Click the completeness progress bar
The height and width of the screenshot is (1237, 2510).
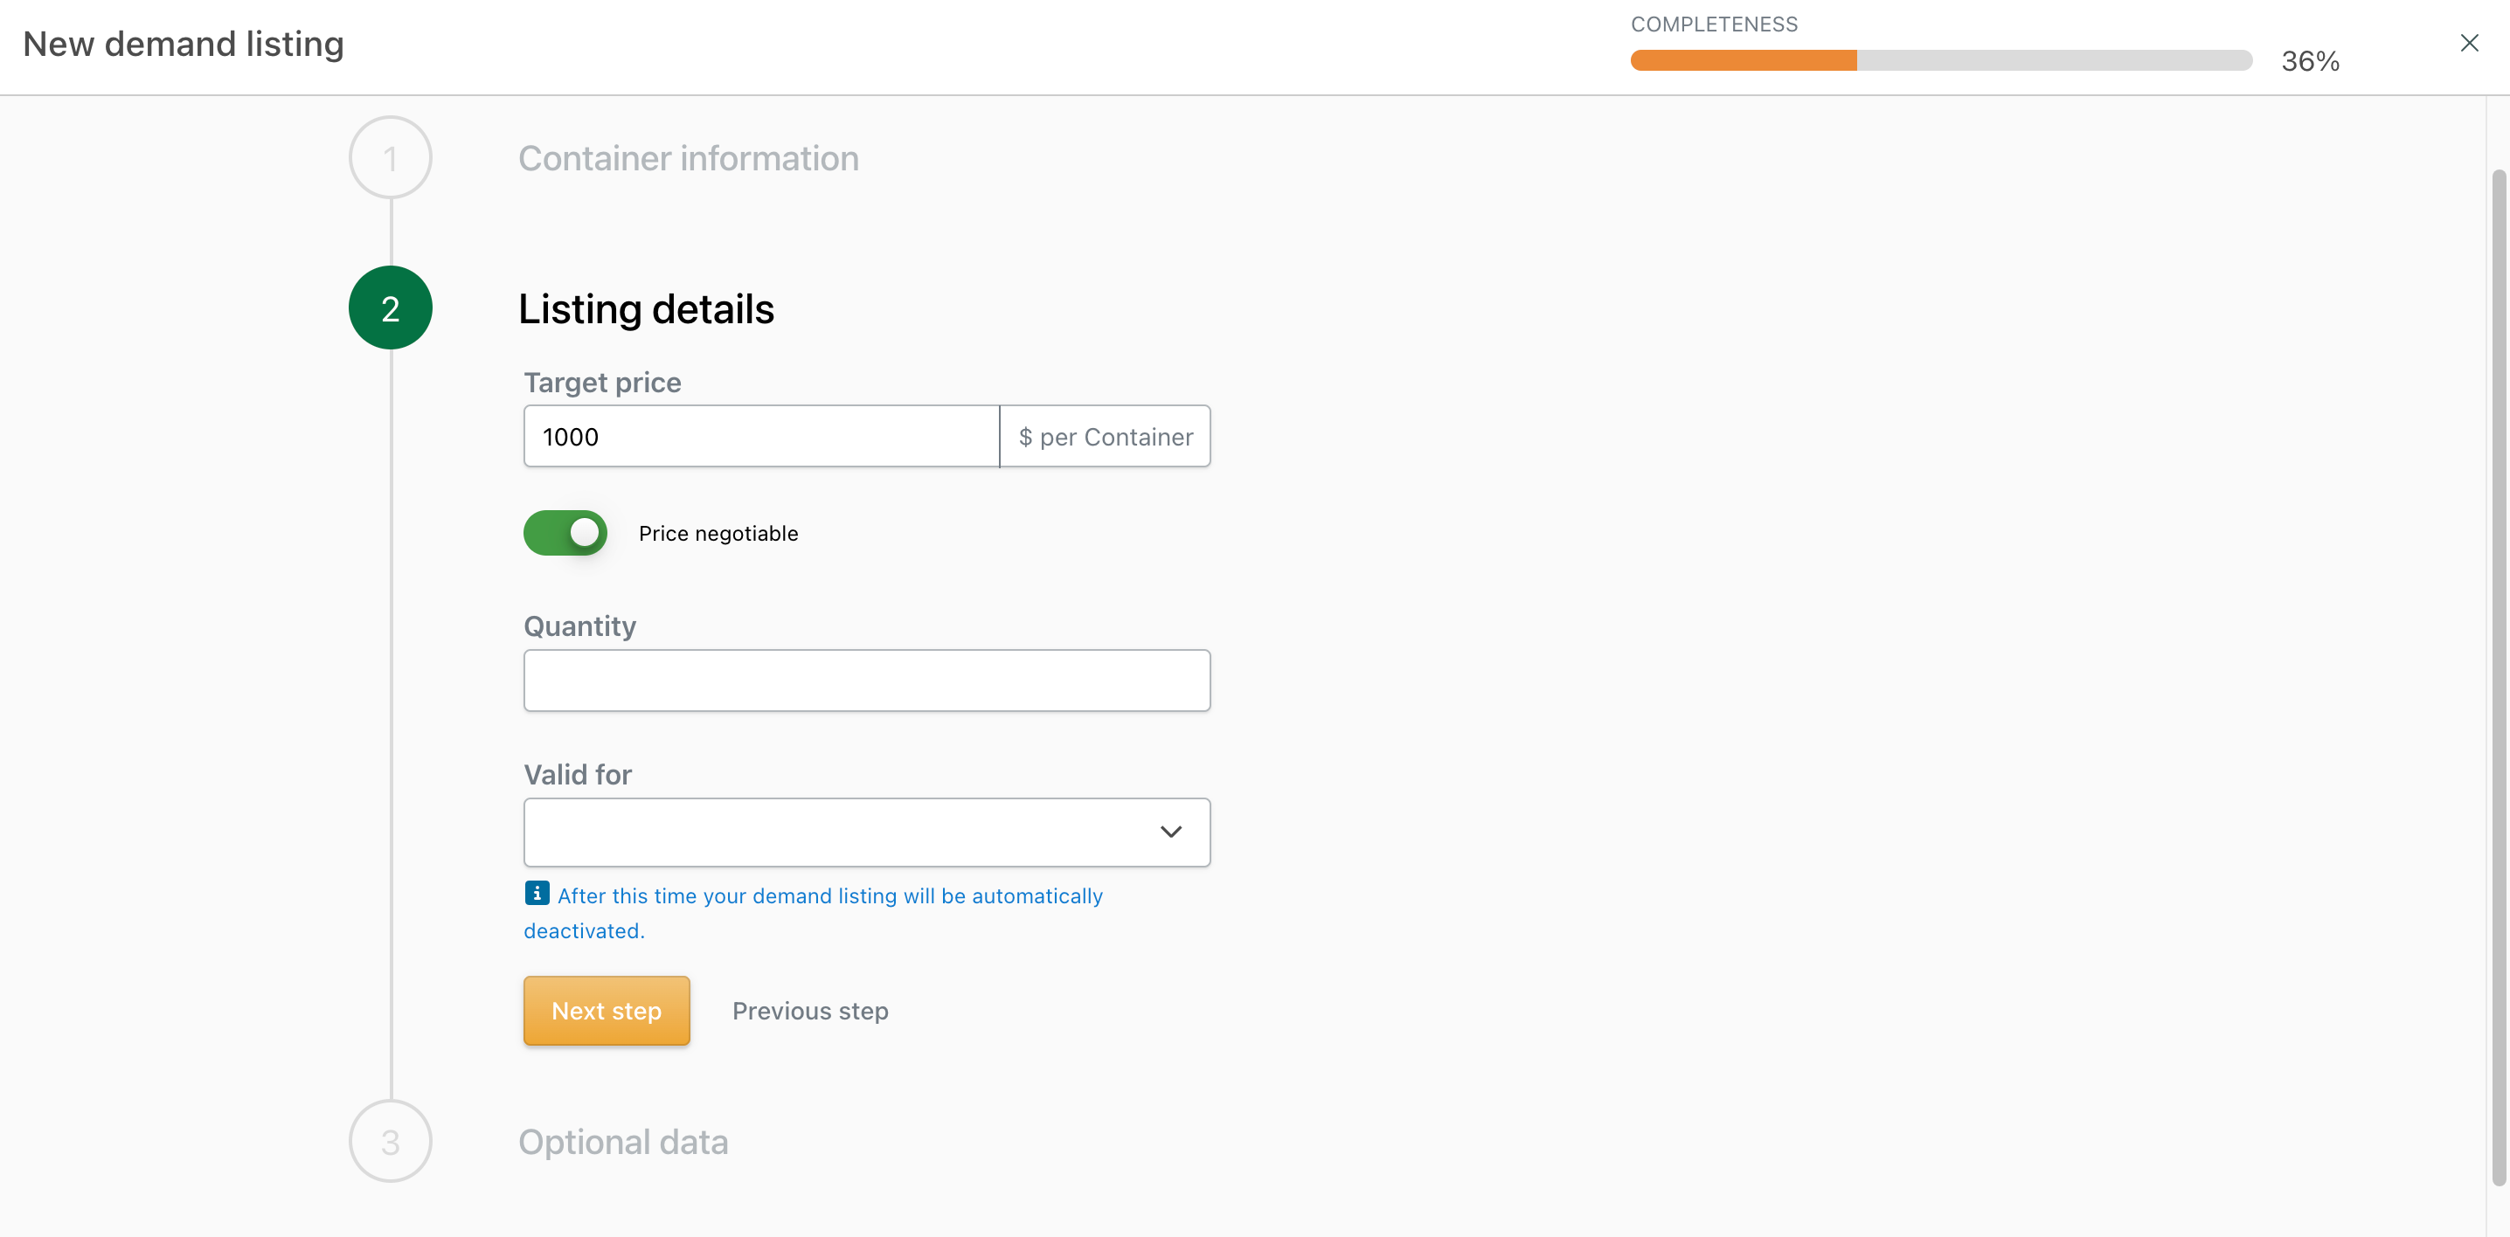1941,60
